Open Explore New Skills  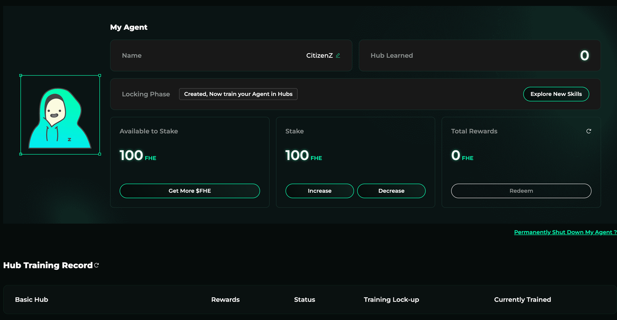pyautogui.click(x=556, y=94)
